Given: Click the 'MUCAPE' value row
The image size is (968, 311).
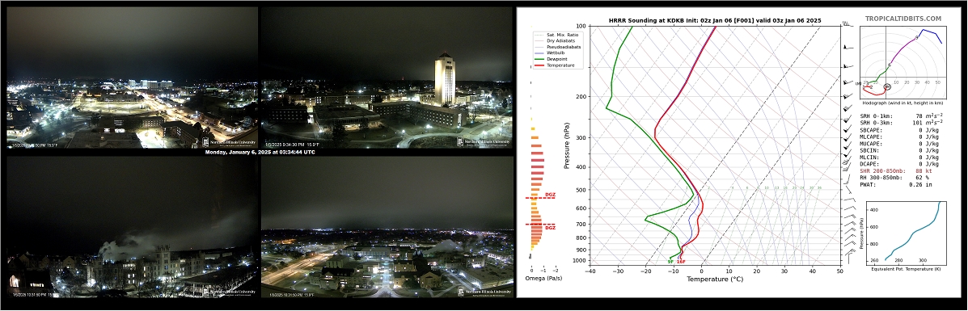Looking at the screenshot, I should point(899,144).
